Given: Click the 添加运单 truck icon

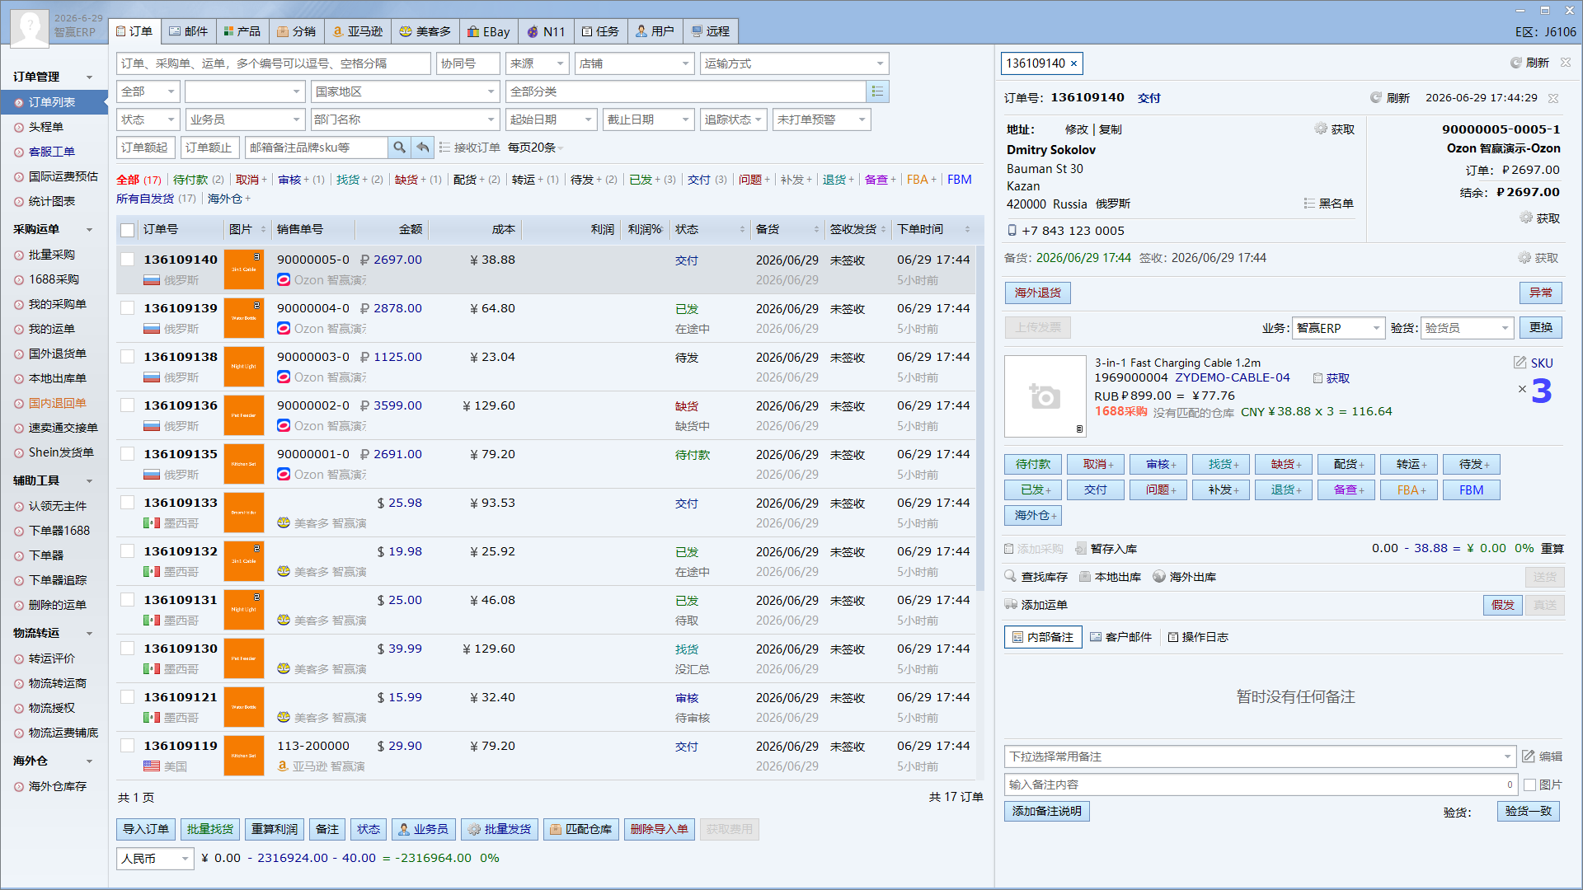Looking at the screenshot, I should click(x=1011, y=605).
